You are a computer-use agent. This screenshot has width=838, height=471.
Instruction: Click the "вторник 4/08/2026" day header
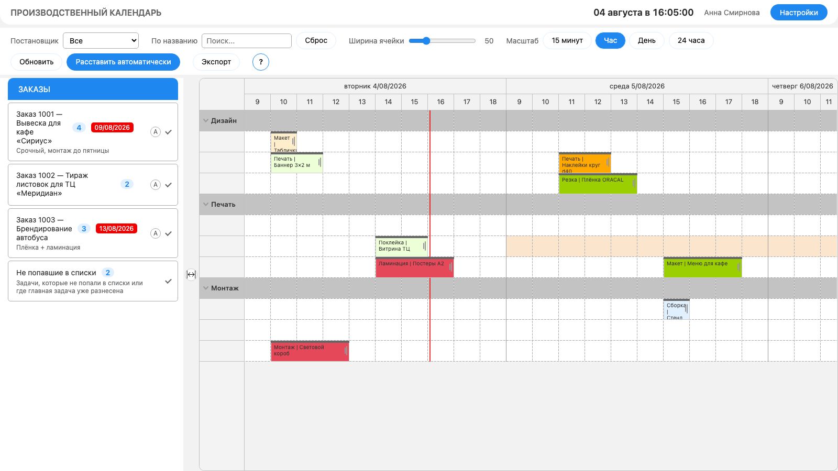click(375, 86)
